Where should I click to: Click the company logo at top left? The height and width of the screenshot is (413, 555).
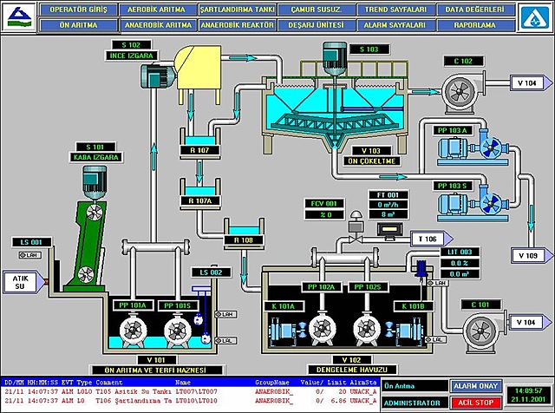coord(19,17)
